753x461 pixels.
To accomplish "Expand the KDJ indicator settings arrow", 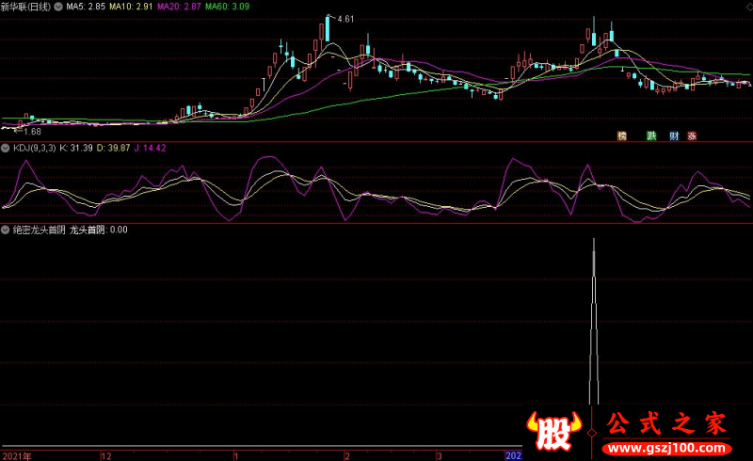I will (x=6, y=148).
